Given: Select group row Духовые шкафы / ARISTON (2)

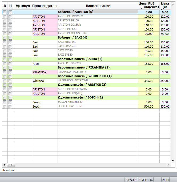Looking at the screenshot, I should pos(86,85).
